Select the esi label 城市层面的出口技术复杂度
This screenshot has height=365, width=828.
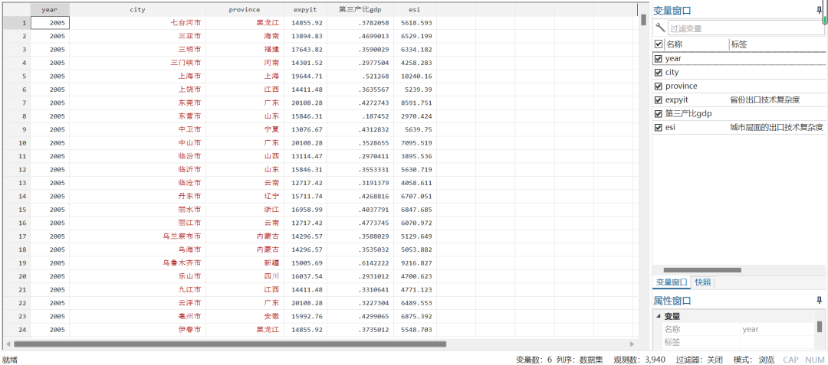click(776, 127)
